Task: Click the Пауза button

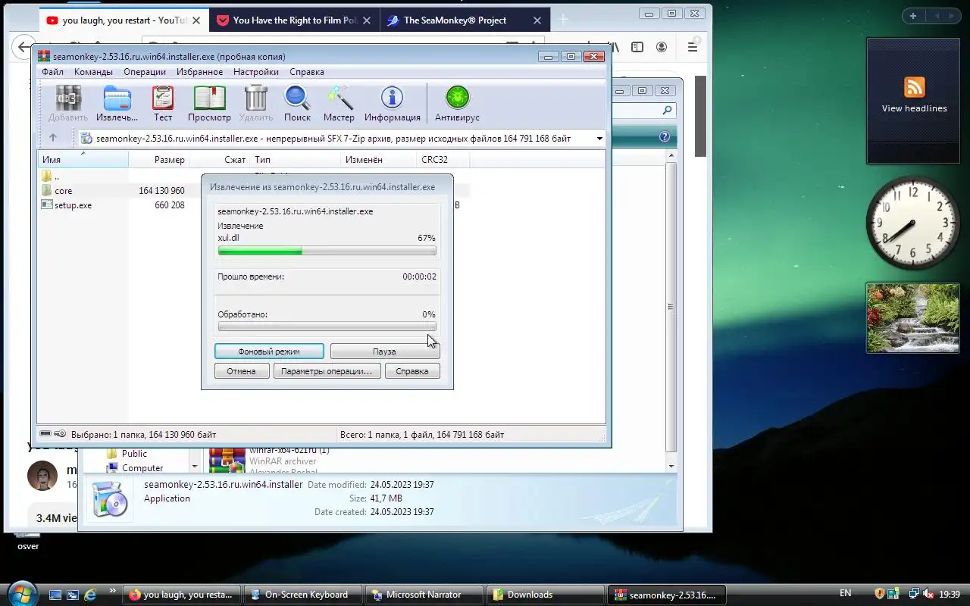Action: tap(384, 351)
